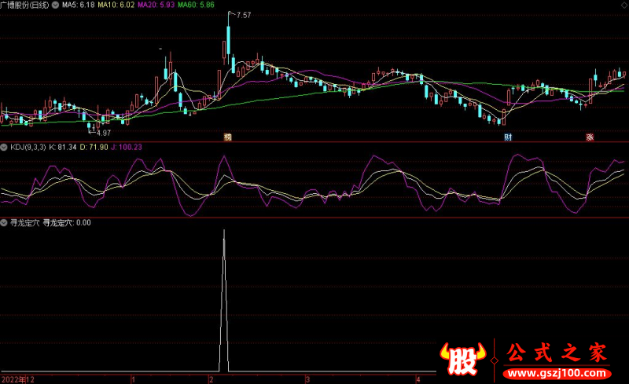Select the green MA60 label
The image size is (629, 384).
pos(195,5)
